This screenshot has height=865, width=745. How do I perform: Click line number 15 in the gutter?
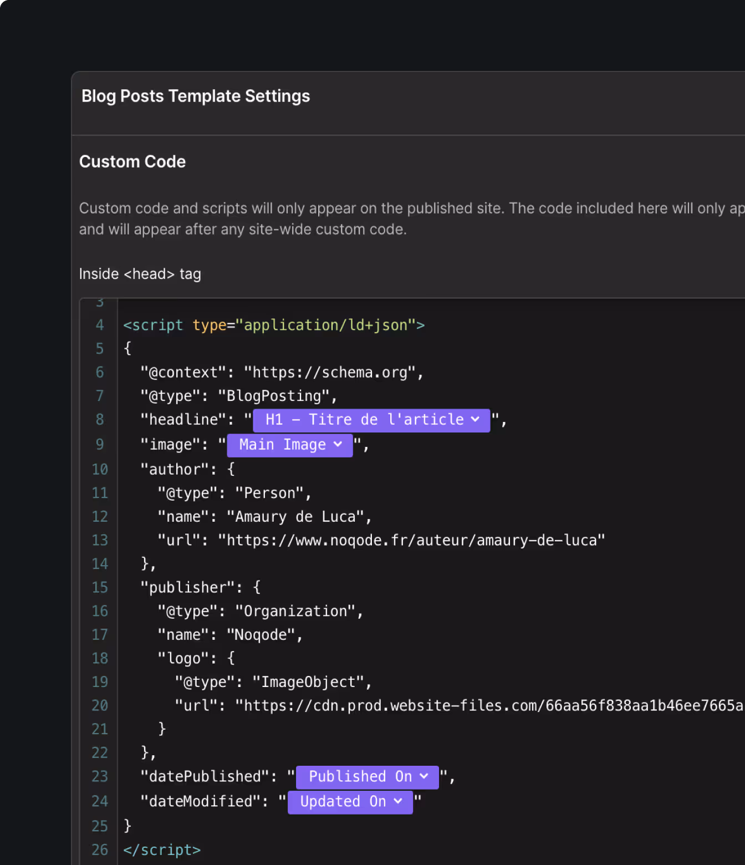coord(100,588)
